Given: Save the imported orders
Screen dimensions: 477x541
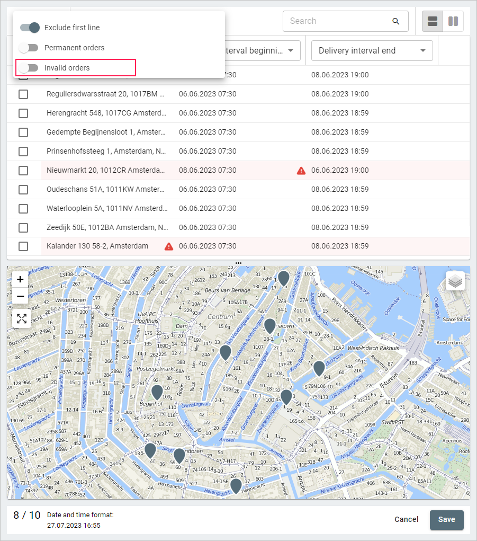Looking at the screenshot, I should coord(446,519).
